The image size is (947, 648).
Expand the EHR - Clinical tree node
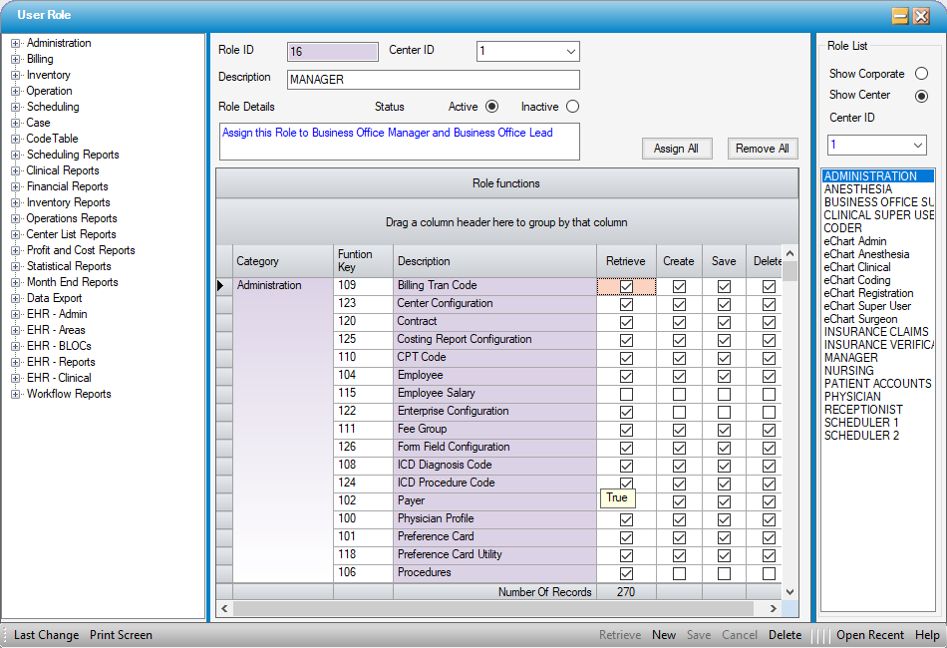pyautogui.click(x=15, y=378)
